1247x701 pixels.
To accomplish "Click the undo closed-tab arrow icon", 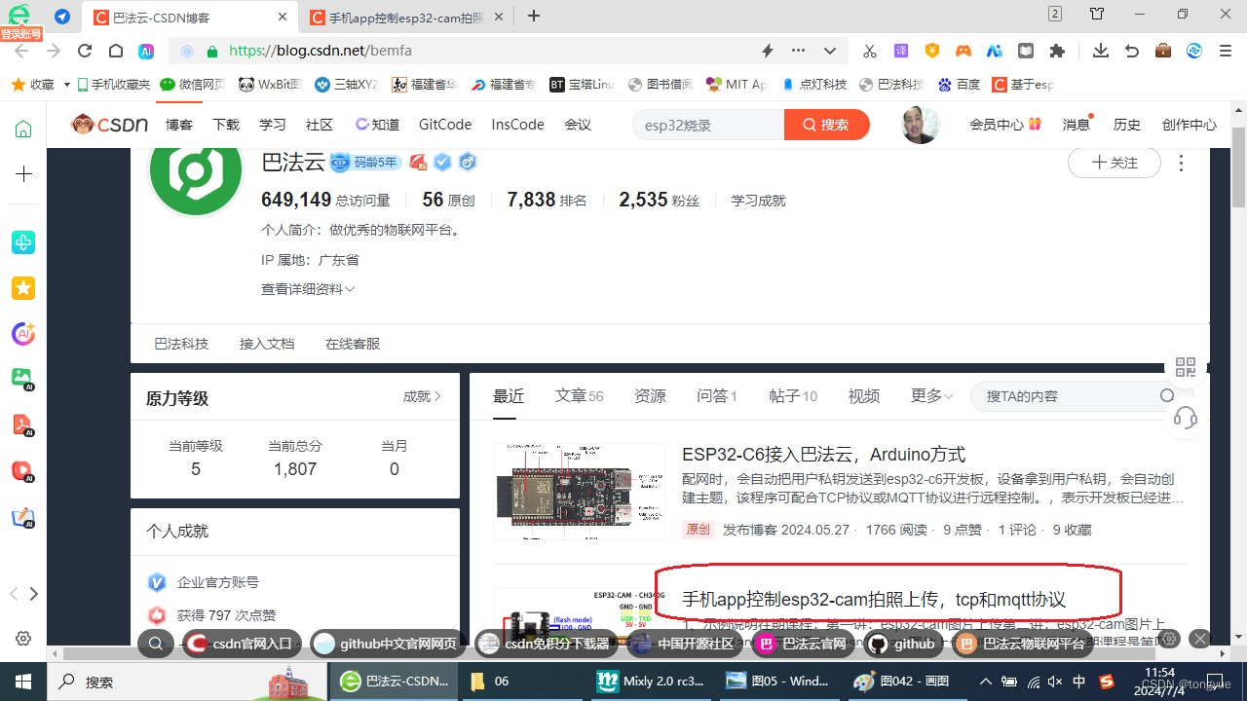I will 1132,51.
